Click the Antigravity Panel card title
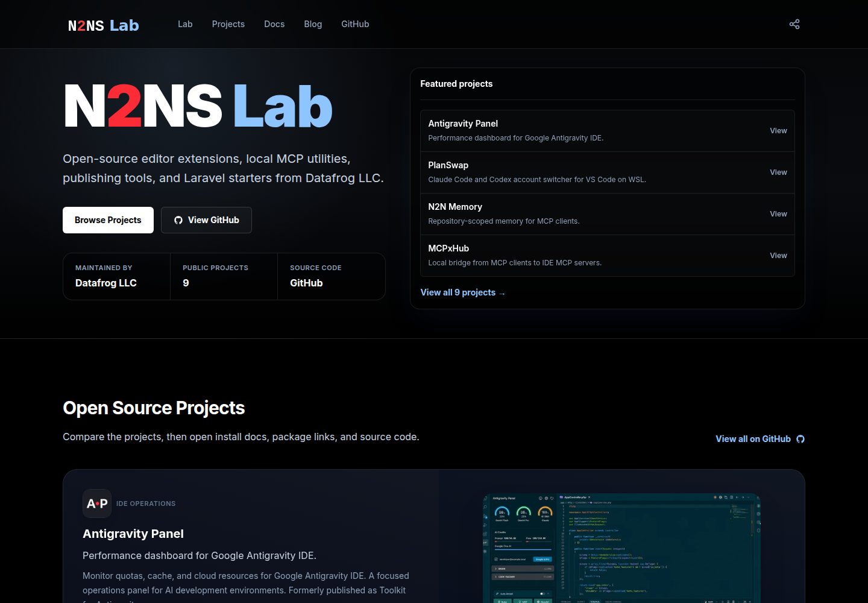 pos(133,534)
